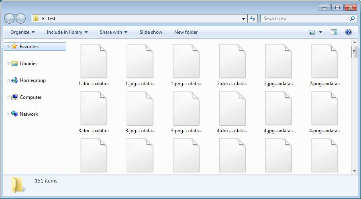Screen dimensions: 361x199
Task: Click the large folder icon in details pane
Action: coord(18,185)
